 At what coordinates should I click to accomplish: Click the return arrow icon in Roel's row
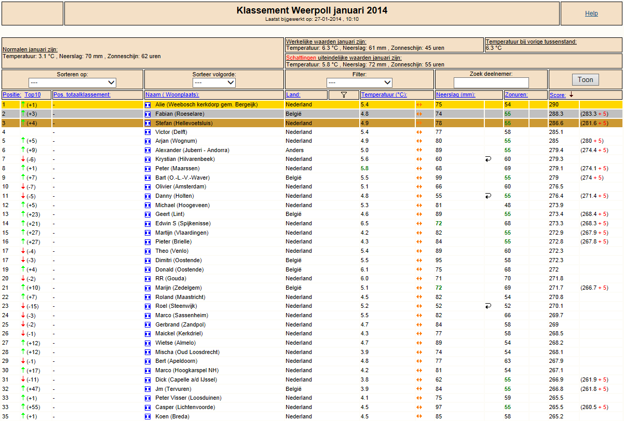point(488,306)
